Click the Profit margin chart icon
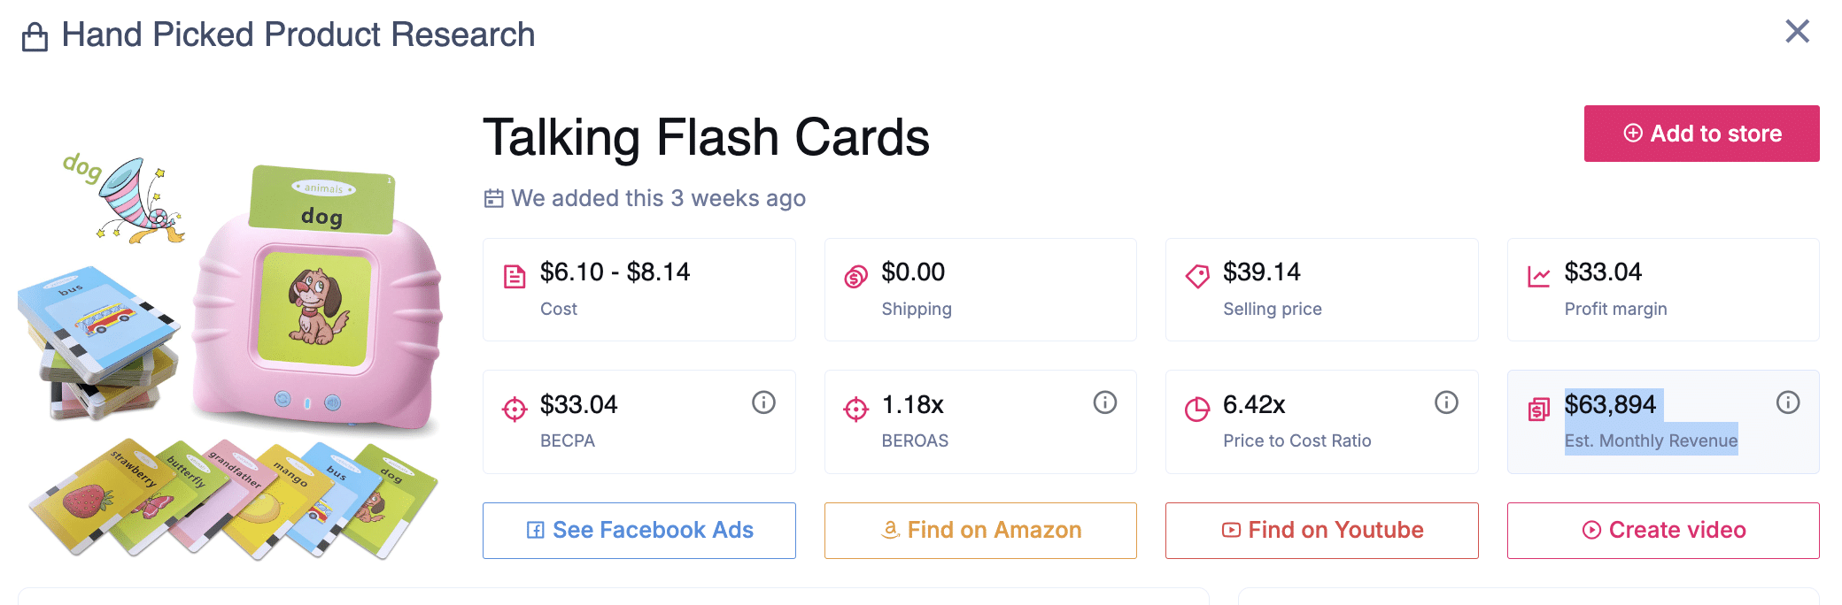 point(1538,275)
